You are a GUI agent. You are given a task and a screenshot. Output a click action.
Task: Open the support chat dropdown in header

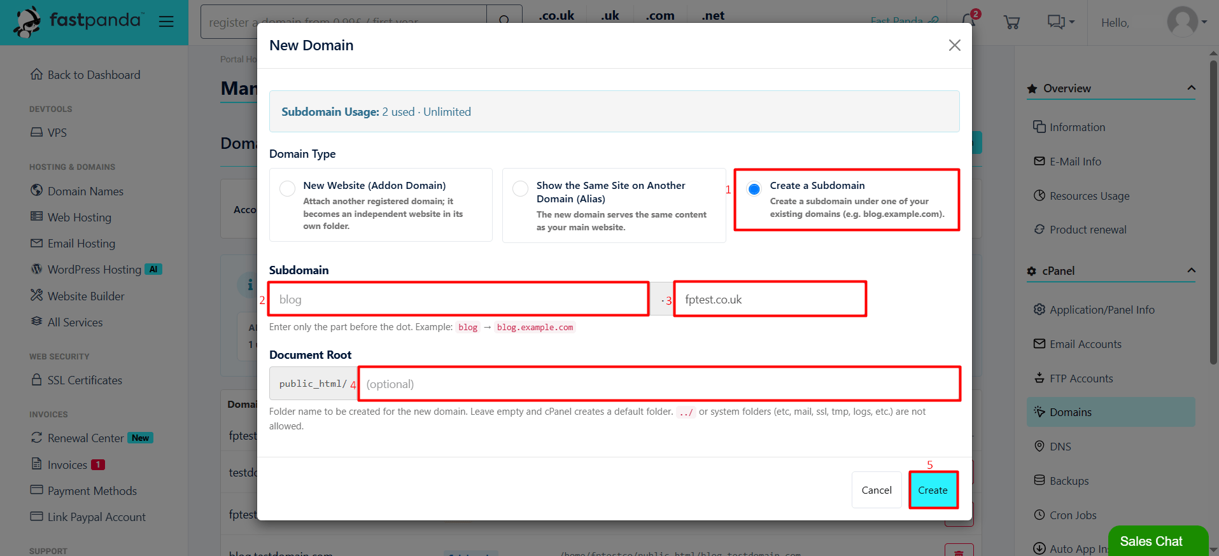tap(1061, 22)
